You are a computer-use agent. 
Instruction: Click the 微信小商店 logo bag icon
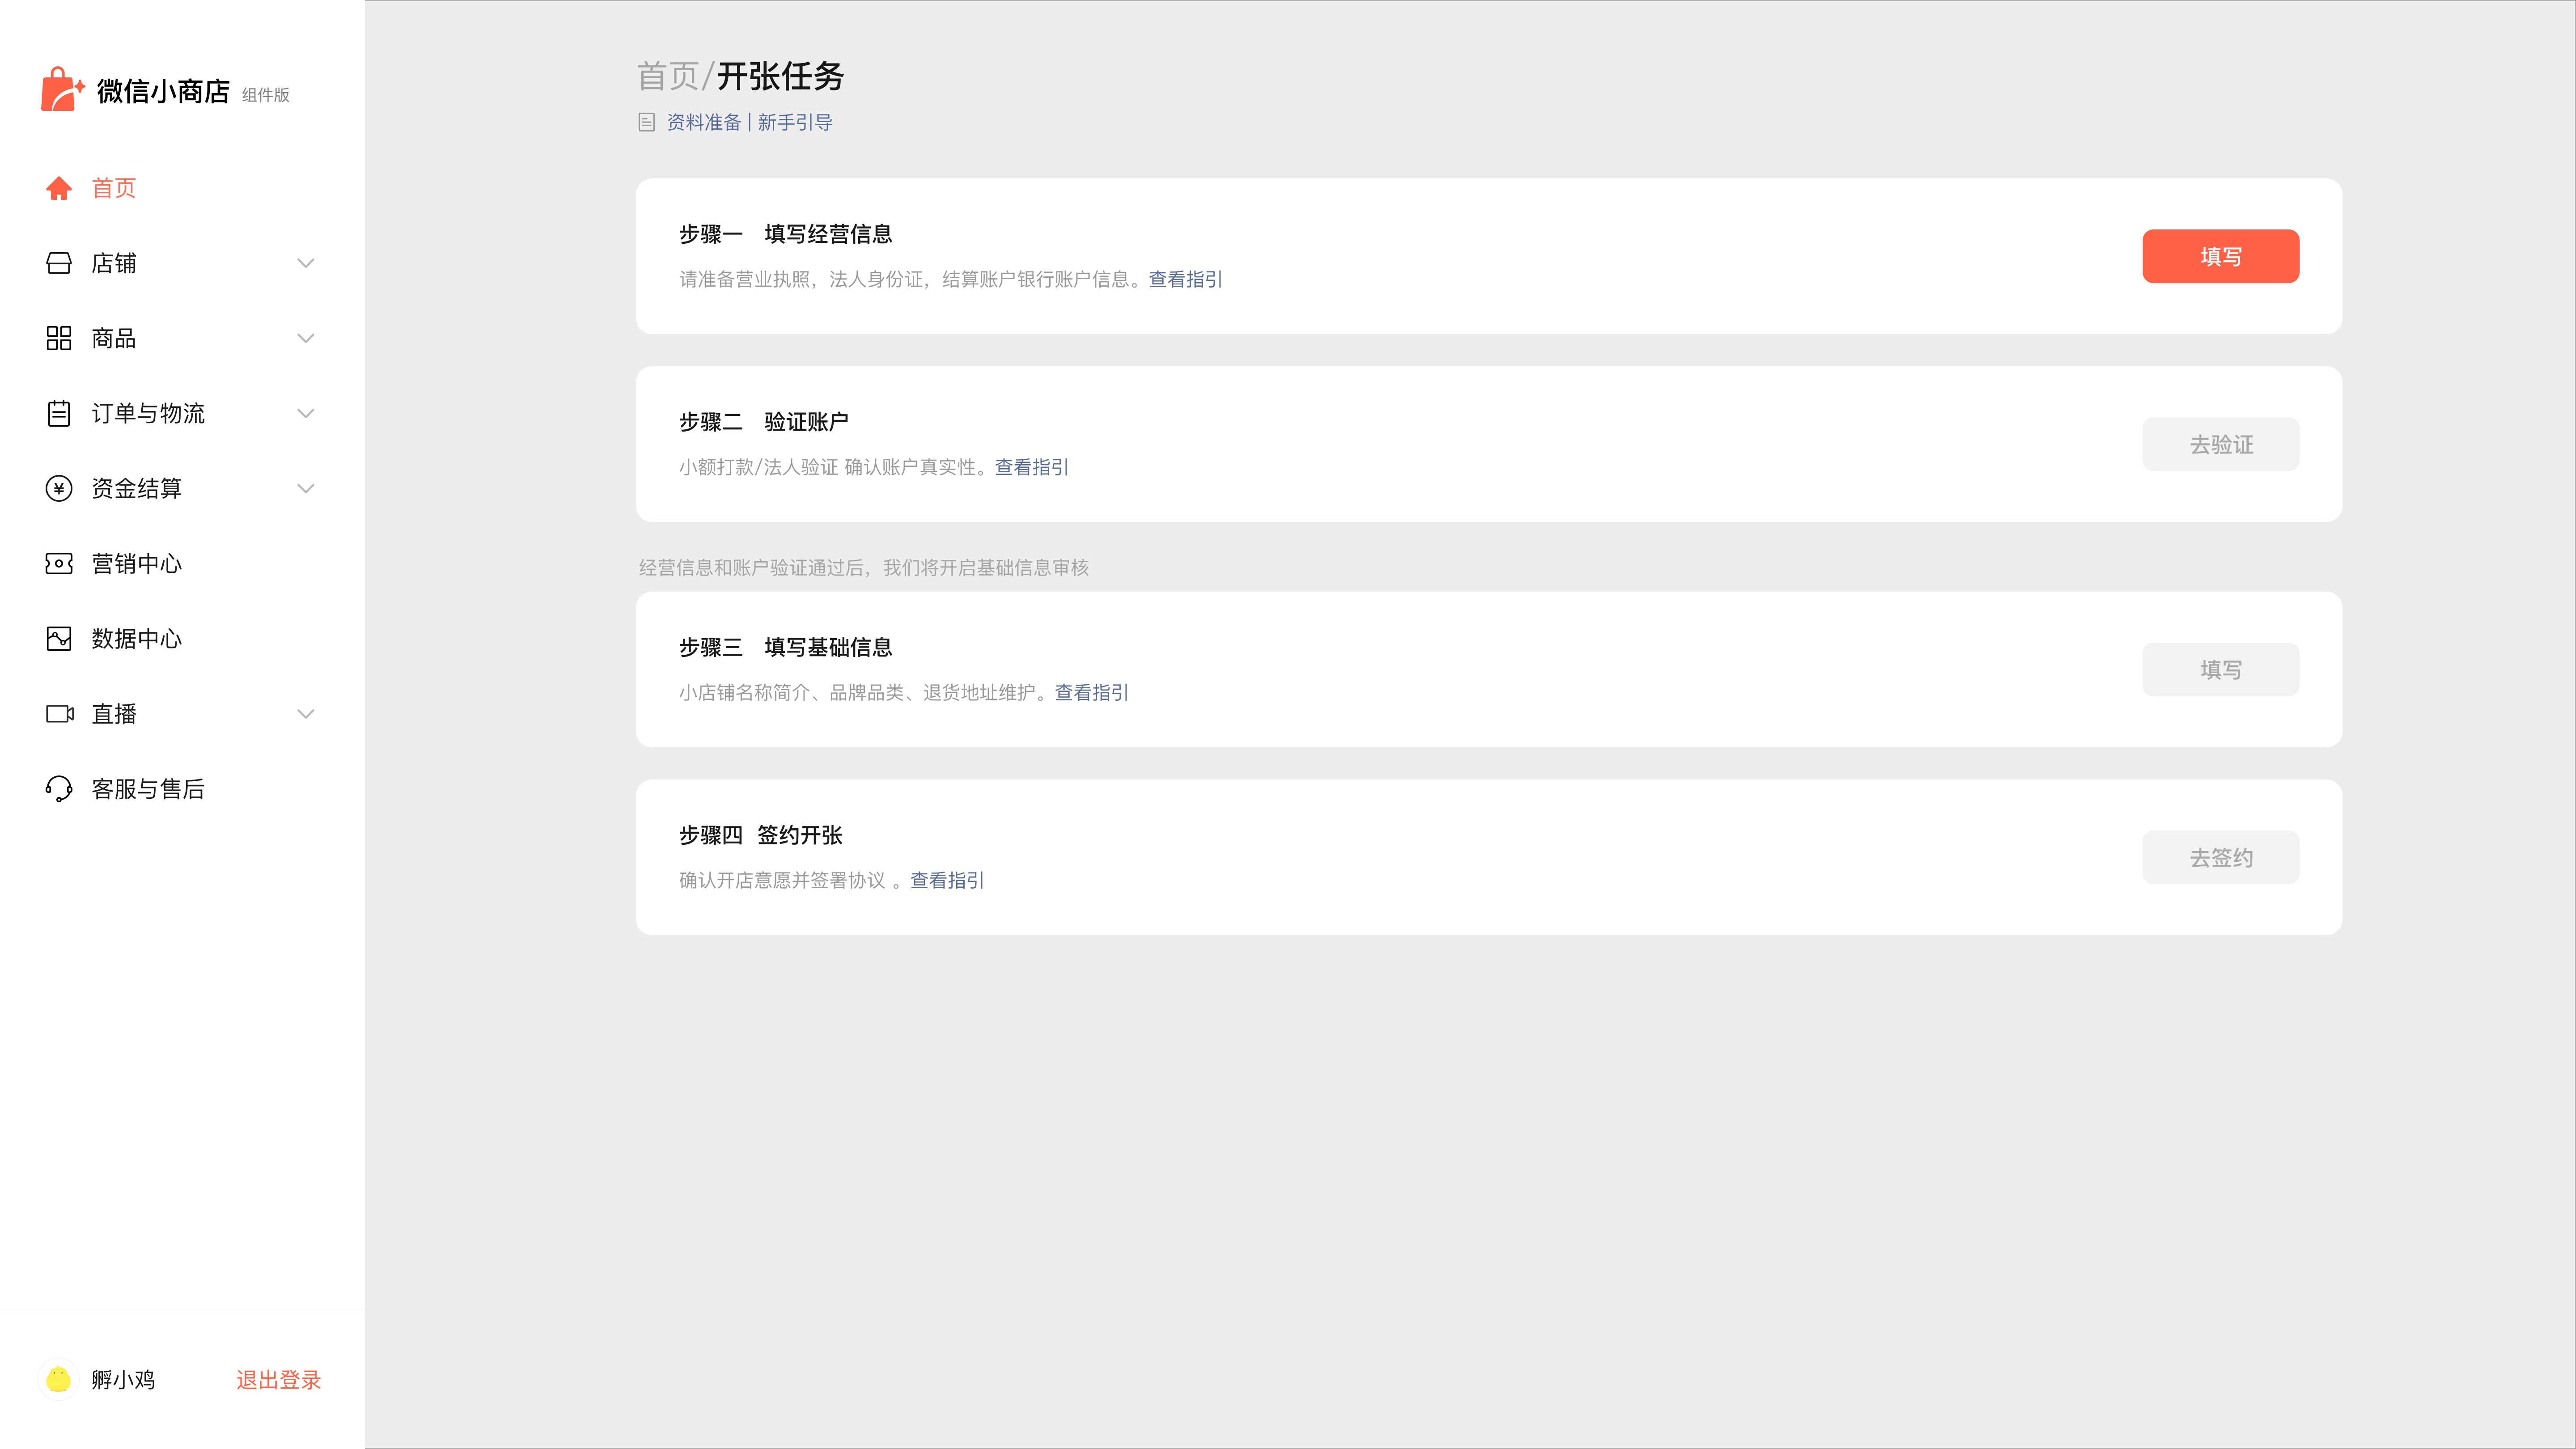[60, 89]
